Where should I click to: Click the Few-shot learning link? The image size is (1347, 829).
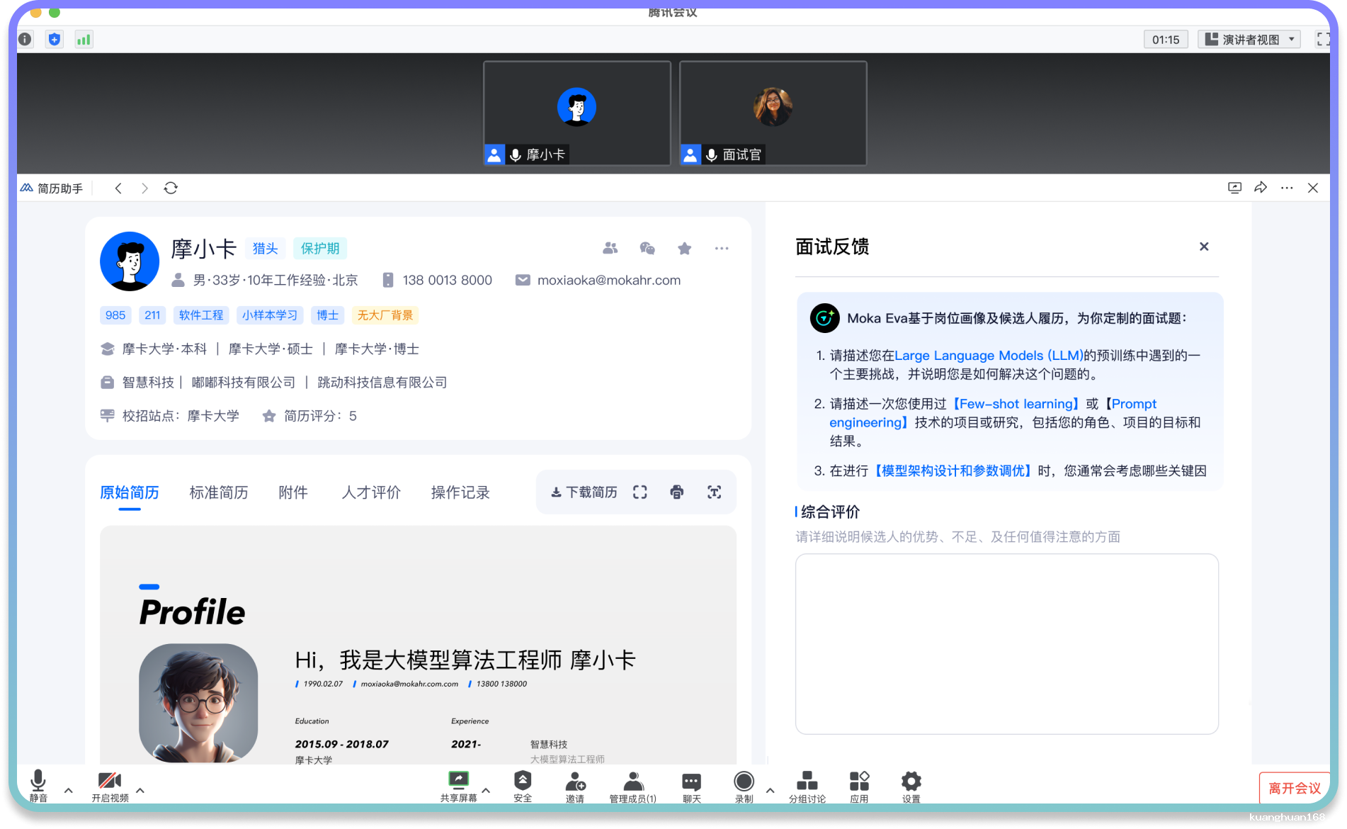click(x=1016, y=404)
